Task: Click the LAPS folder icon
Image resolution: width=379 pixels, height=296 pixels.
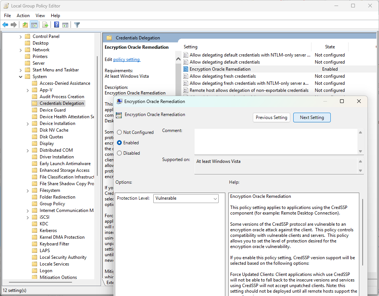Action: click(x=35, y=251)
